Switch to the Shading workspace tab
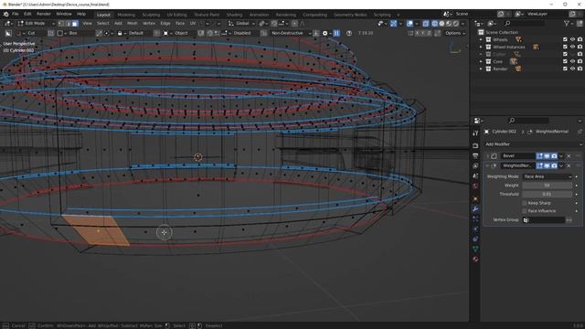Viewport: 585px width, 329px height. [x=234, y=15]
